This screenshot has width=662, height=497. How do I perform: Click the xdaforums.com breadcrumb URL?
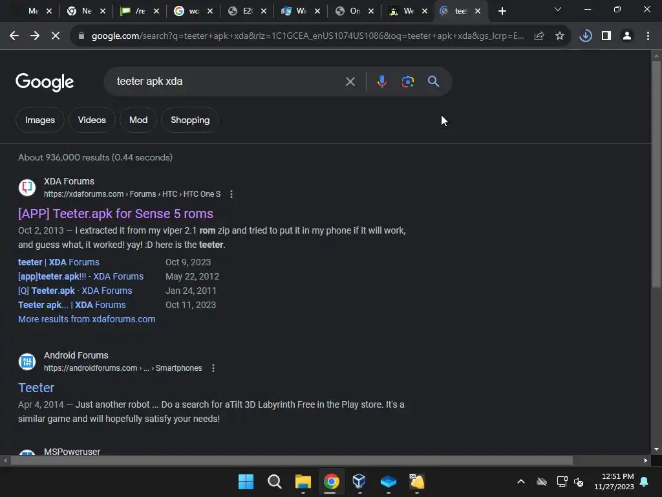[132, 194]
